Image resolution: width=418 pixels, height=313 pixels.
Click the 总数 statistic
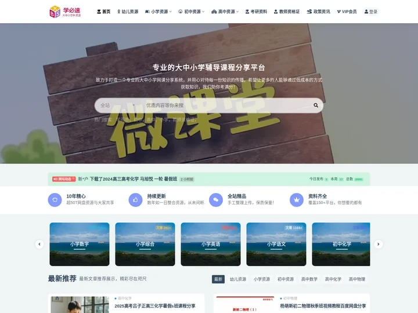point(355,179)
